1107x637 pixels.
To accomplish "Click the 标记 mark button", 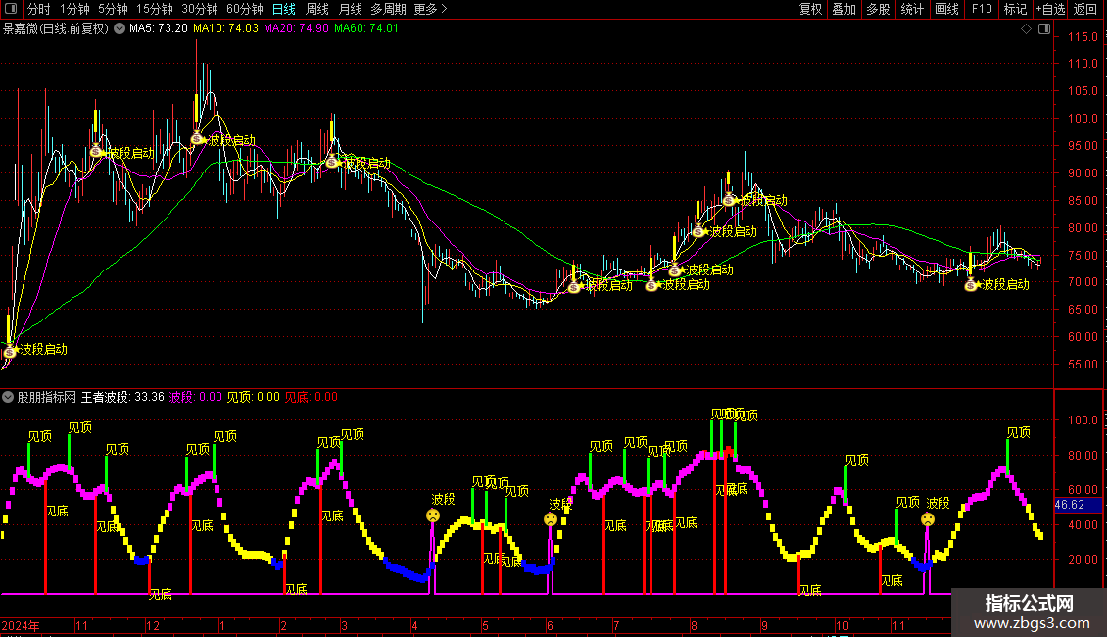I will point(1015,9).
